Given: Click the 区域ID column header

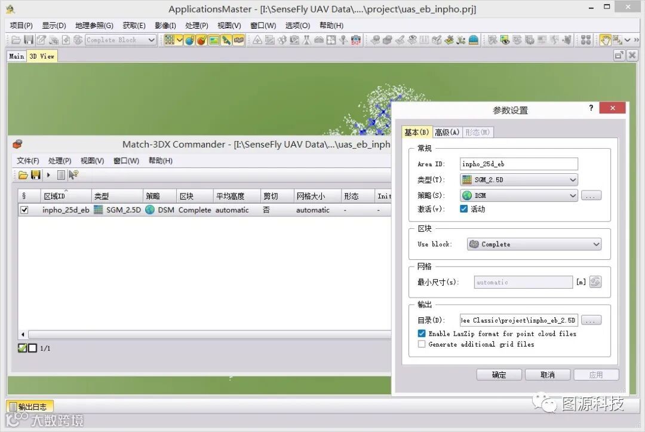Looking at the screenshot, I should click(x=66, y=196).
